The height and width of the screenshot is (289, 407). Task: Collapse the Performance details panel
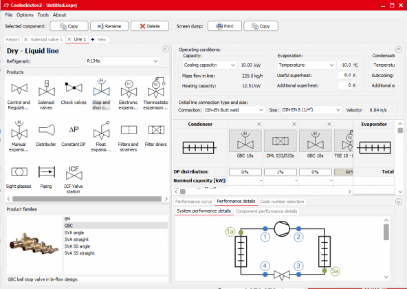(399, 202)
